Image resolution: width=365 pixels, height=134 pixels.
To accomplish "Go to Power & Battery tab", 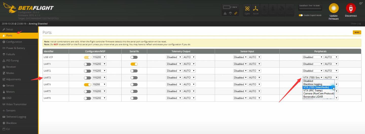I will tap(19, 48).
